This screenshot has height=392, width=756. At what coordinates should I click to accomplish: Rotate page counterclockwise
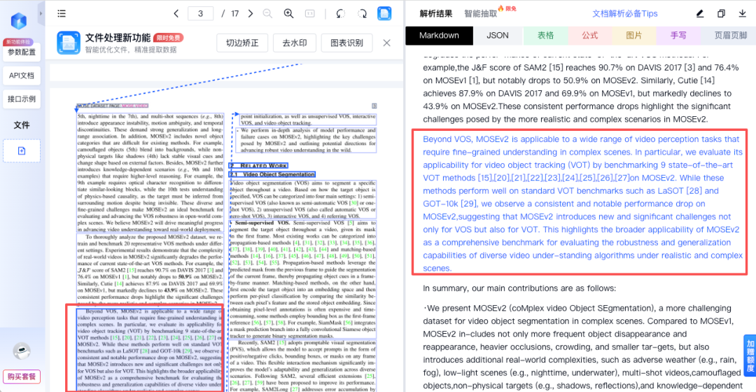(x=340, y=13)
